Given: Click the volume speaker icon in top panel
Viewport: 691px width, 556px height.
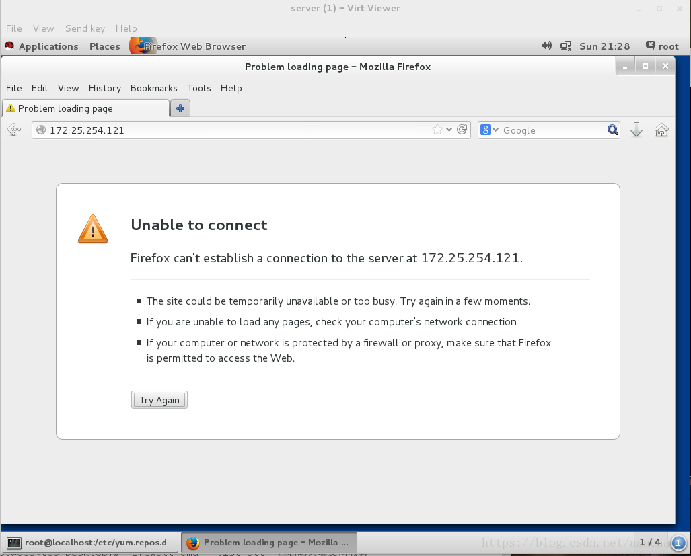Looking at the screenshot, I should pos(546,46).
